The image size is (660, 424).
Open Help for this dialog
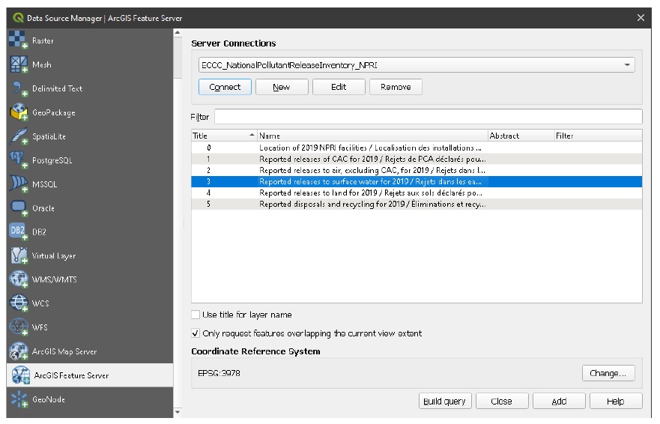[616, 402]
